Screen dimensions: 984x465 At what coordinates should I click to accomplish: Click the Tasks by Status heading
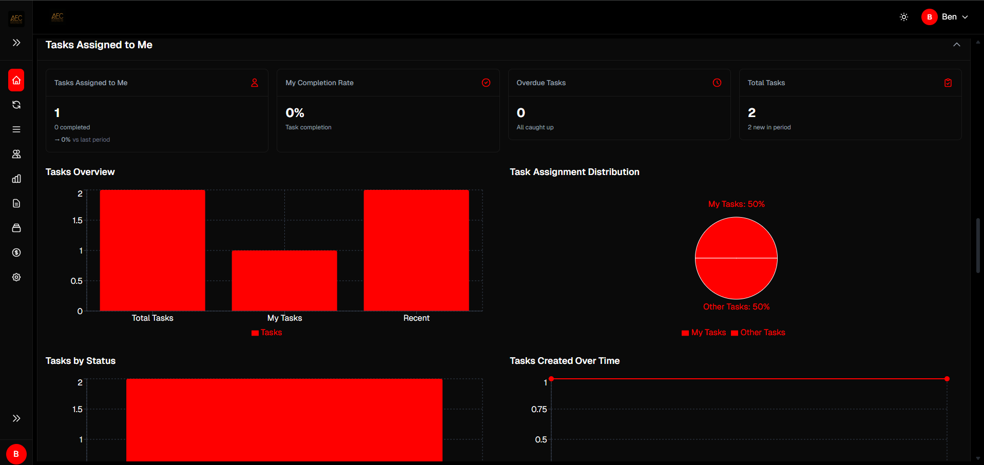pos(81,361)
